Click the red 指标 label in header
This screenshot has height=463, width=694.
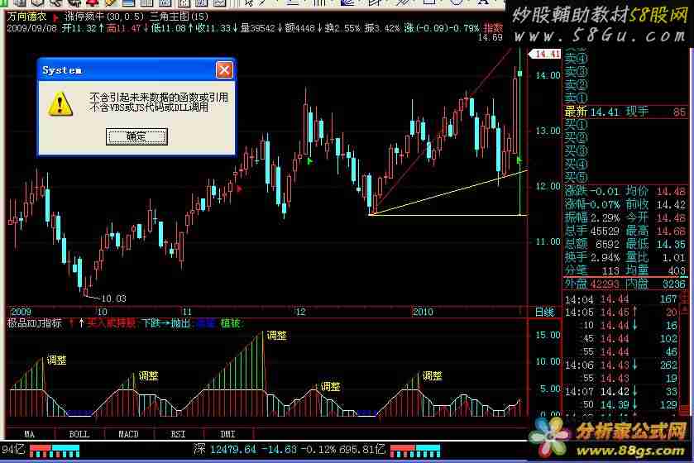tap(493, 28)
